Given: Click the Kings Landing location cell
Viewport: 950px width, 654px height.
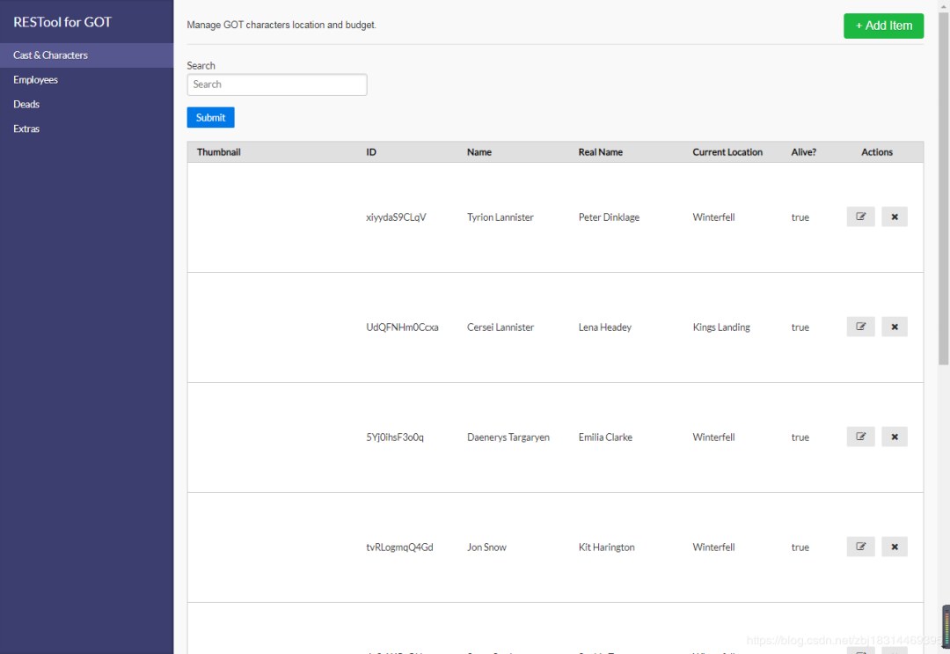Looking at the screenshot, I should pos(721,327).
